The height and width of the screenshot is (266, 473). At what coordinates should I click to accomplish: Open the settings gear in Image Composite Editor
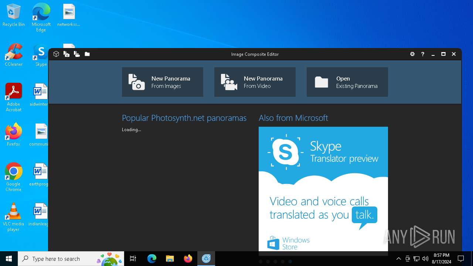[x=412, y=54]
